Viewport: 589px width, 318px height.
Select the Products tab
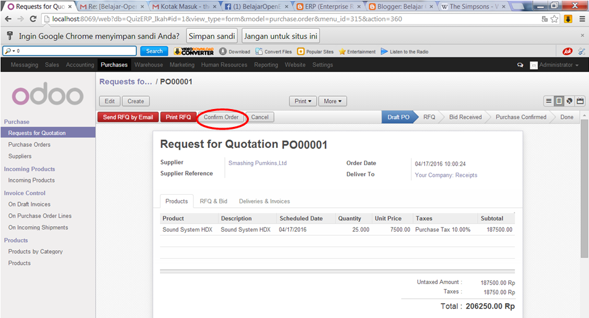coord(177,202)
